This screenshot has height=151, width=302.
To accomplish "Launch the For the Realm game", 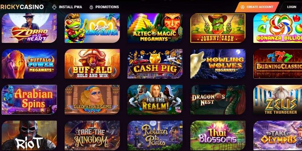I will pyautogui.click(x=155, y=100).
